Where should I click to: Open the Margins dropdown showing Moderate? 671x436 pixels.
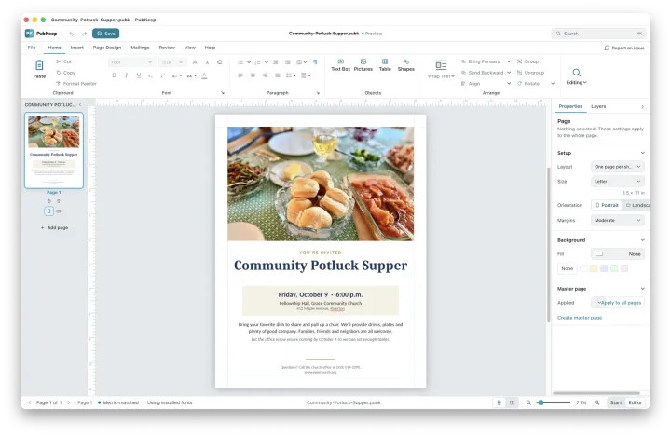point(618,221)
